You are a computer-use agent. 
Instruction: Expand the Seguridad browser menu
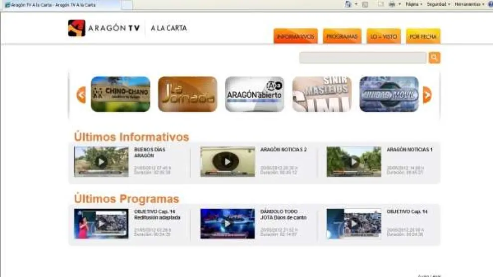coord(438,4)
